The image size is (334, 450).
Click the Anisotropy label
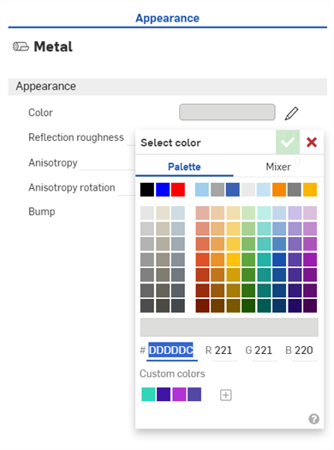click(53, 163)
